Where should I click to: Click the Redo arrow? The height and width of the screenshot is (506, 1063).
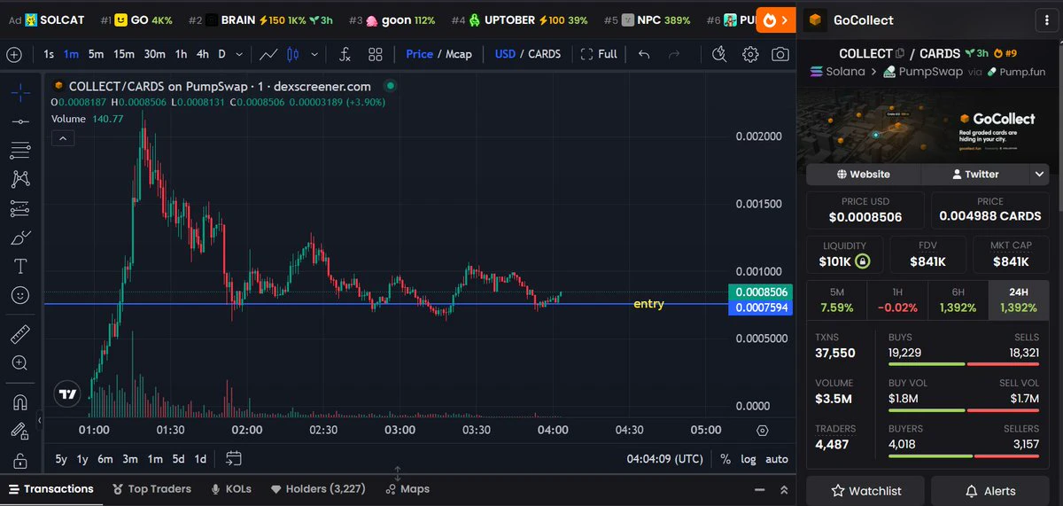[x=673, y=54]
